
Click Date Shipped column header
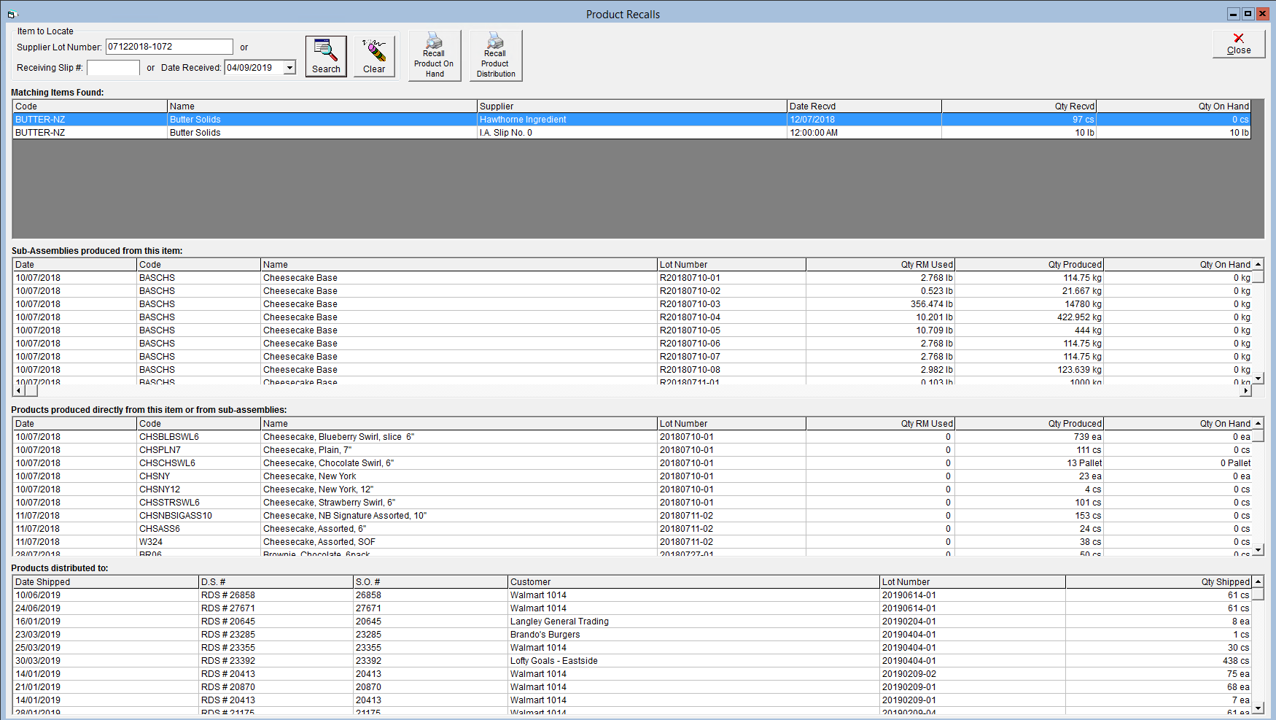click(106, 582)
